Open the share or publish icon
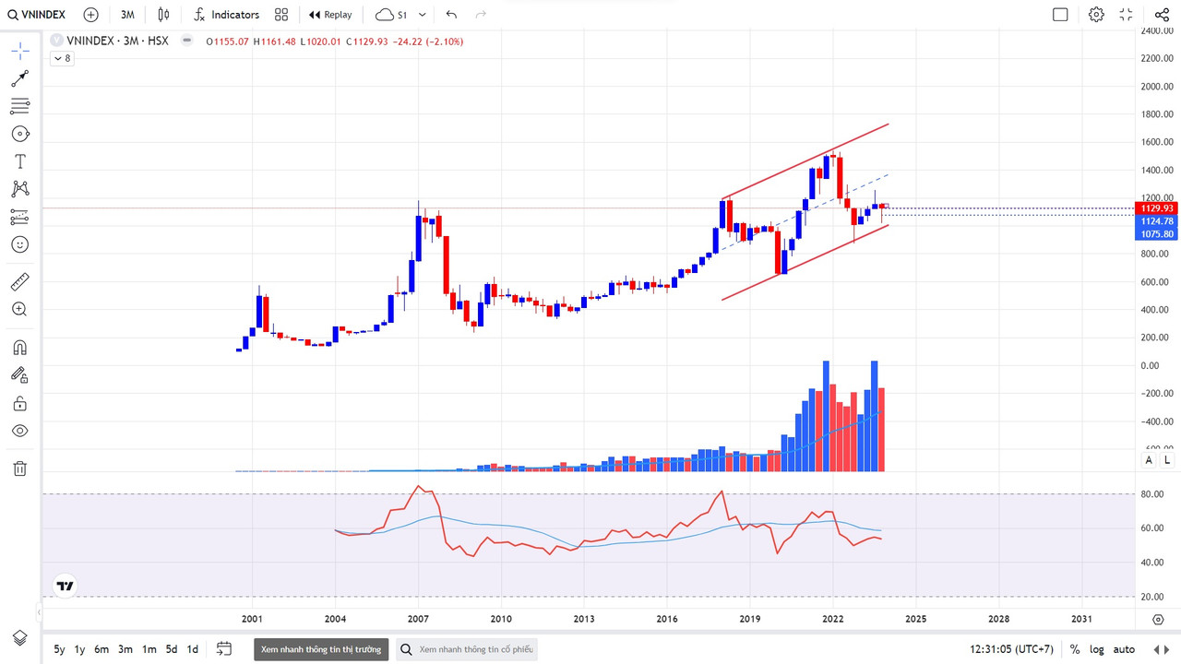Viewport: 1181px width, 664px height. coord(1162,15)
